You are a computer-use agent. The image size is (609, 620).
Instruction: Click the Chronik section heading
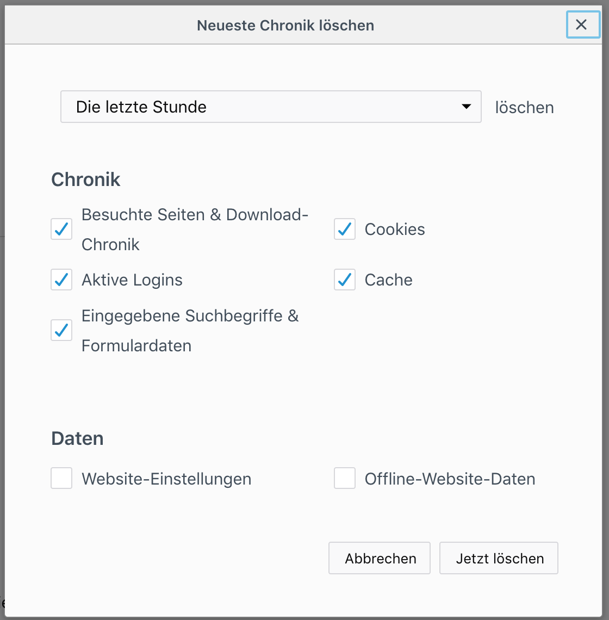(x=86, y=179)
